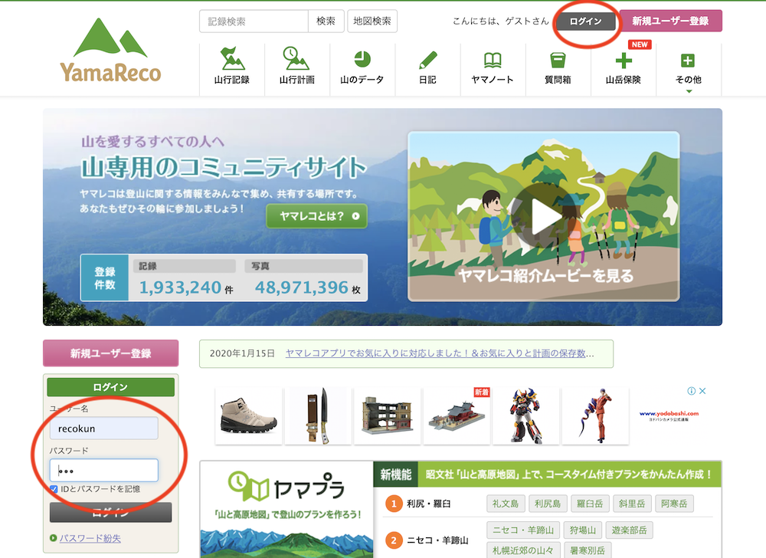
Task: Toggle IDとパスワードを記憶 checkbox
Action: [x=54, y=488]
